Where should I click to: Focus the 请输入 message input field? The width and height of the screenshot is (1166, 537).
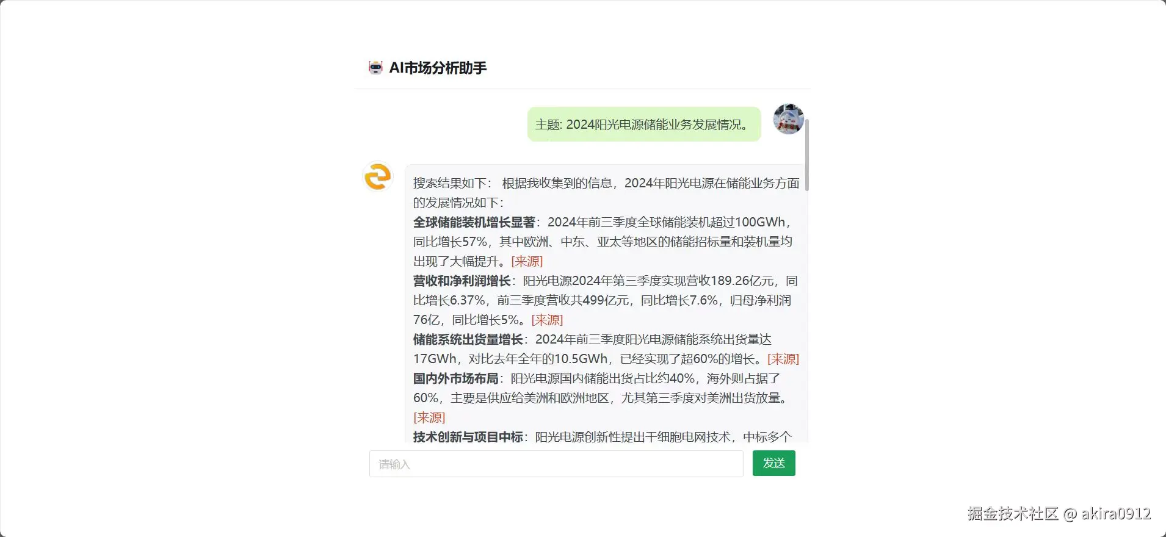[x=556, y=464]
